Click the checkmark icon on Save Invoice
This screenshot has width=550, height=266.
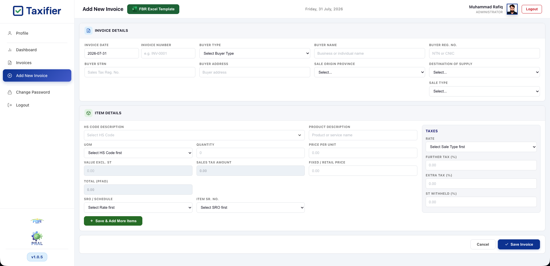507,245
